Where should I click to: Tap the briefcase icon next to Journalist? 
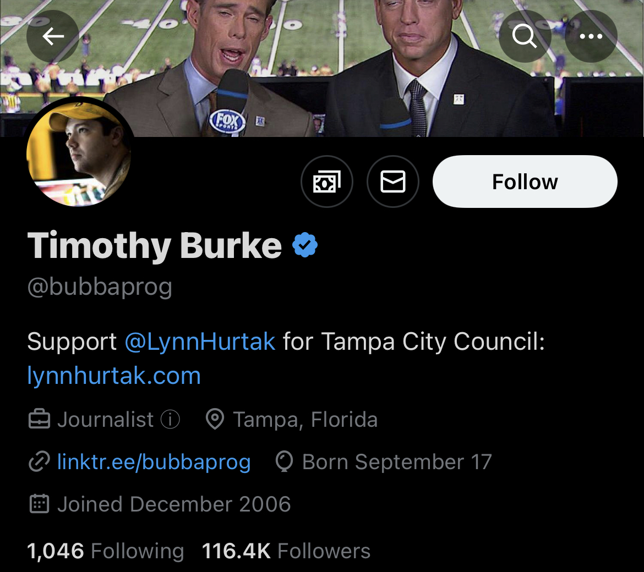pyautogui.click(x=40, y=419)
